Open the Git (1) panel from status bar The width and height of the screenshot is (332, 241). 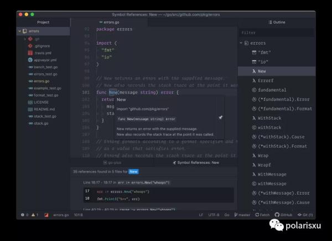pyautogui.click(x=305, y=215)
